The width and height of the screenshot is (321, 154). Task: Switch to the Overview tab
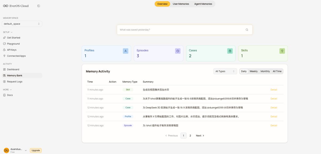click(162, 4)
